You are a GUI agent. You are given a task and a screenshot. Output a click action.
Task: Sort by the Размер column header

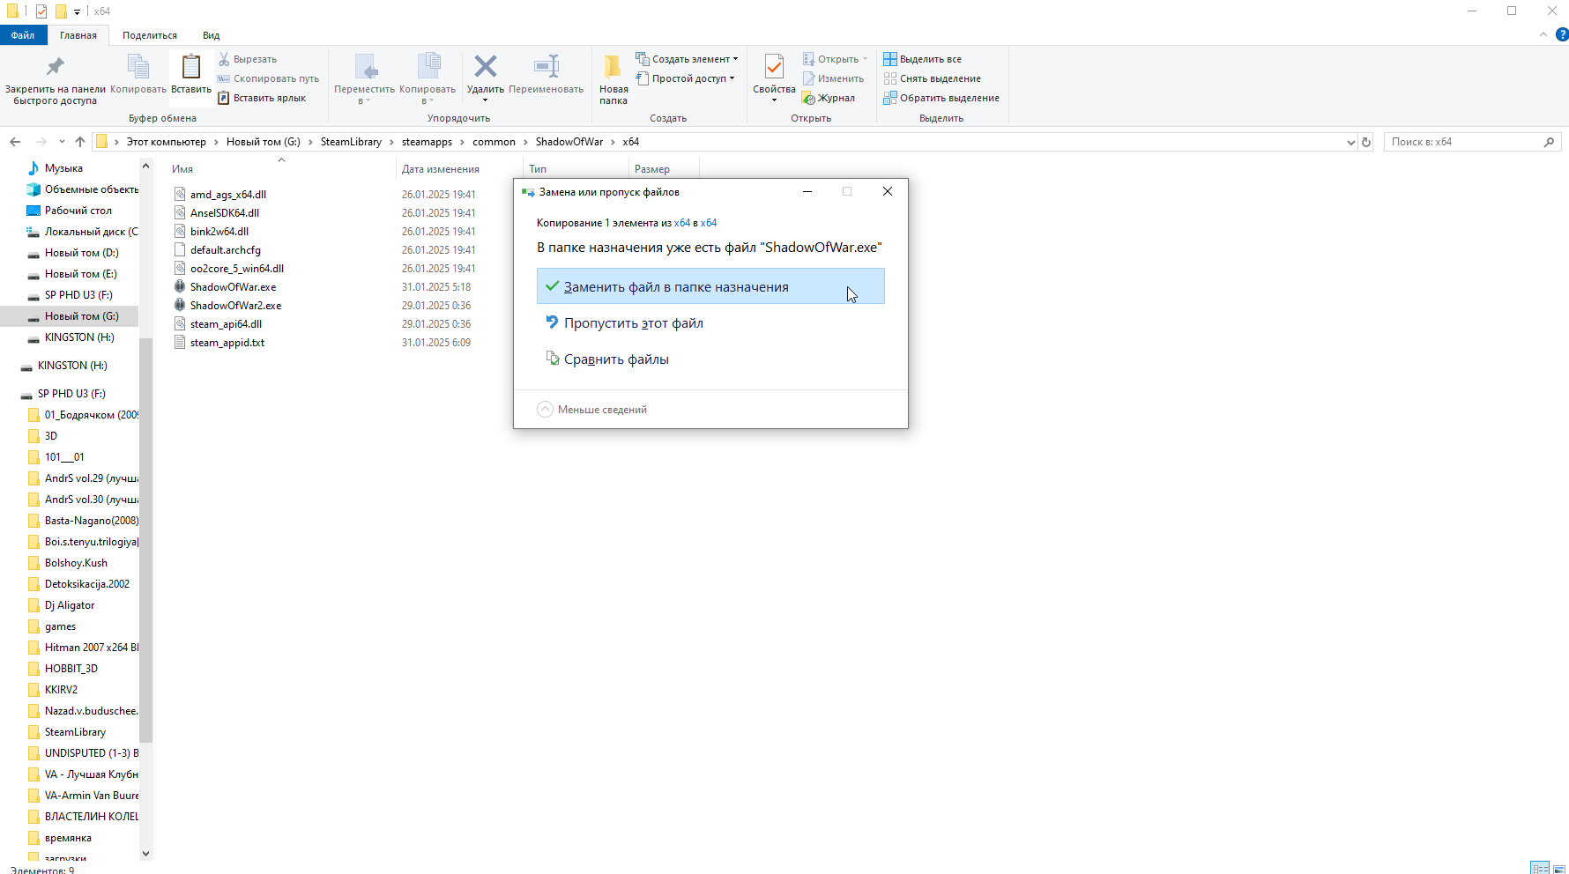click(x=652, y=169)
